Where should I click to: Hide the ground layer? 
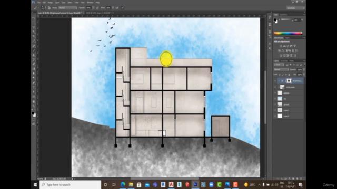click(x=275, y=104)
